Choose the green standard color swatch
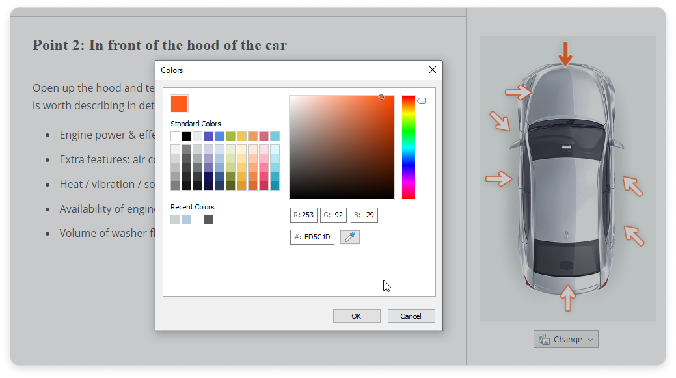This screenshot has width=676, height=378. pyautogui.click(x=230, y=136)
